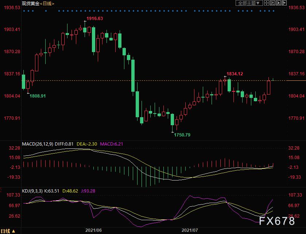Click the compress time axis icon
The image size is (306, 234).
point(272,3)
